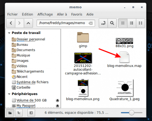This screenshot has height=121, width=152.
Task: Show tree view in sidebar
Action: click(19, 113)
